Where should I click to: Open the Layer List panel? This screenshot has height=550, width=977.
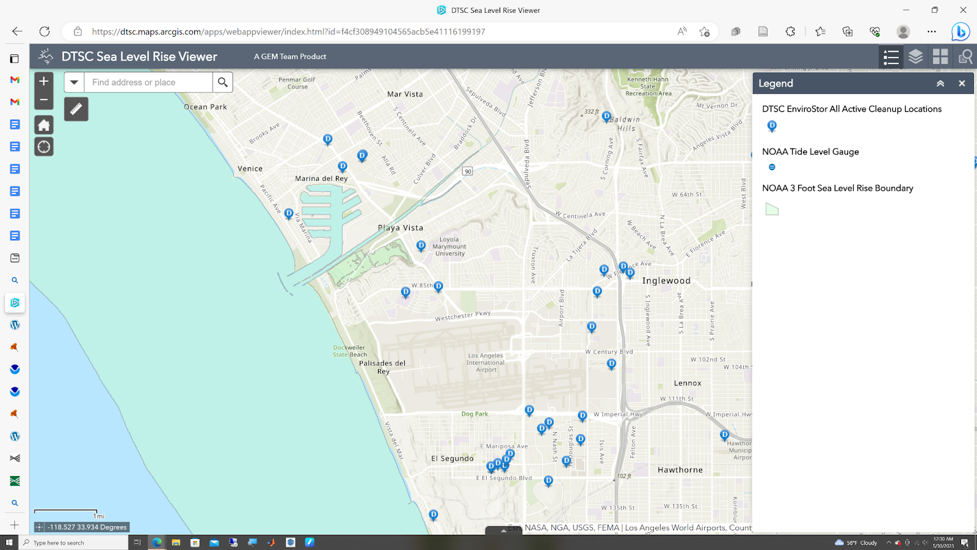(915, 56)
